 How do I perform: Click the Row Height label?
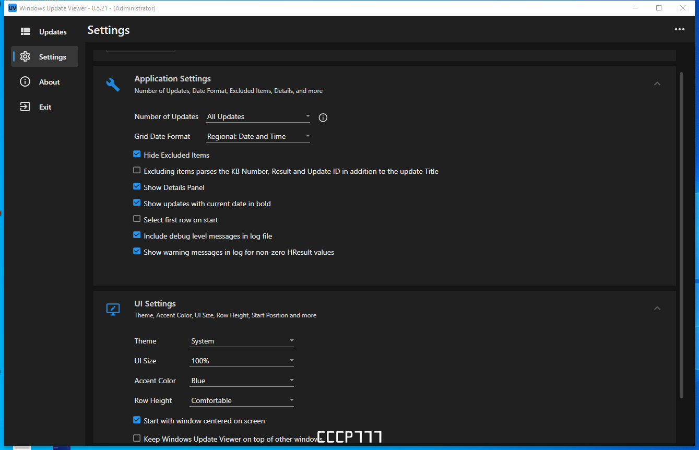153,400
